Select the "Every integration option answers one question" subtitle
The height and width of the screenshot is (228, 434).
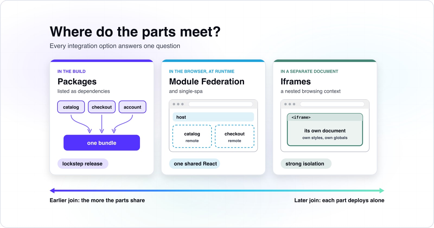(x=115, y=46)
